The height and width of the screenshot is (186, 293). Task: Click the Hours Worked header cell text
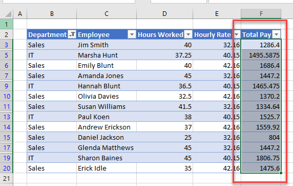coord(160,35)
